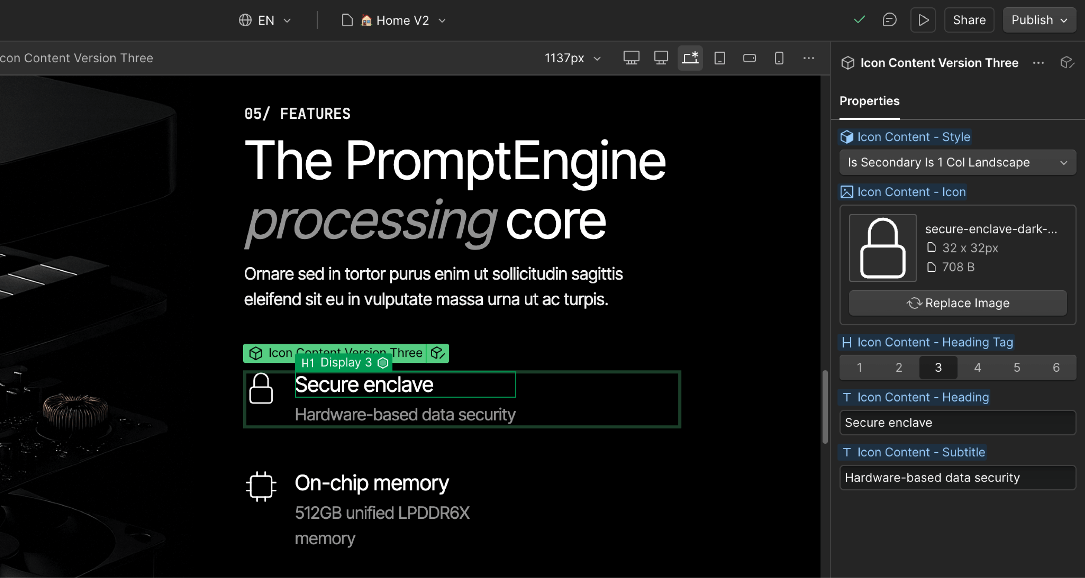Open the breakpoint overflow ellipsis menu
This screenshot has height=578, width=1085.
(808, 58)
